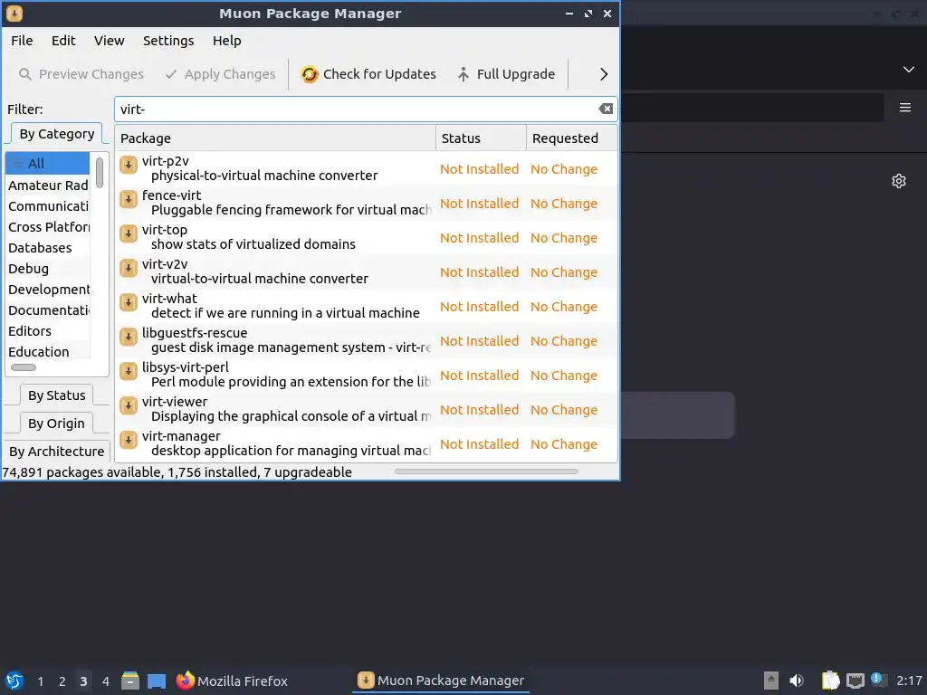
Task: Click the show desktop taskbar icon
Action: click(x=157, y=681)
